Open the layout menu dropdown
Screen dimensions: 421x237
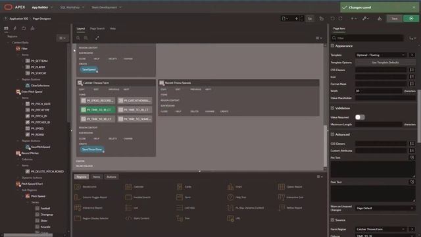tap(318, 38)
